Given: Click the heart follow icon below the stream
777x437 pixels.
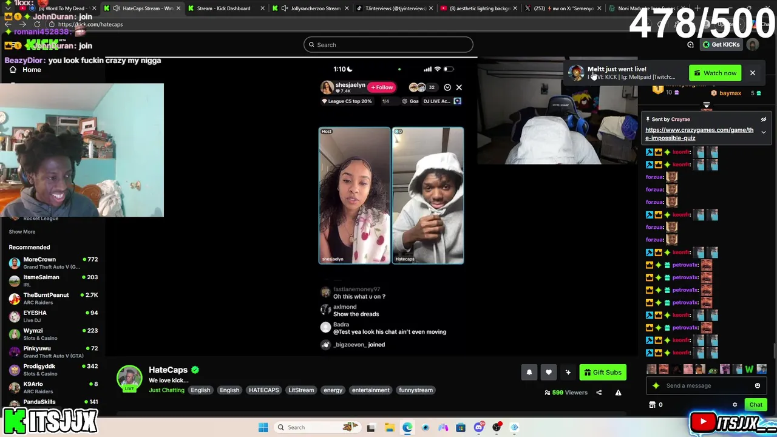Looking at the screenshot, I should click(548, 373).
